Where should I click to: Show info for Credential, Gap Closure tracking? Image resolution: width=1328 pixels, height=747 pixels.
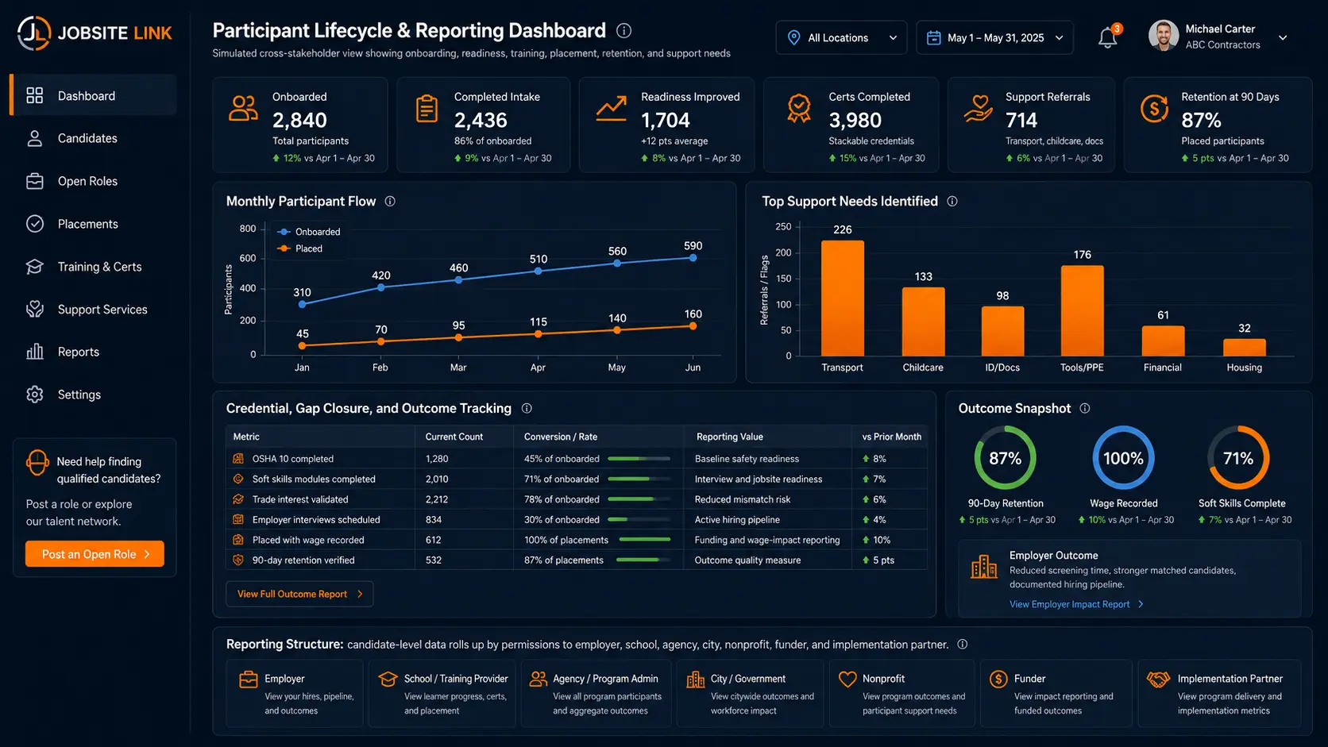pyautogui.click(x=527, y=408)
